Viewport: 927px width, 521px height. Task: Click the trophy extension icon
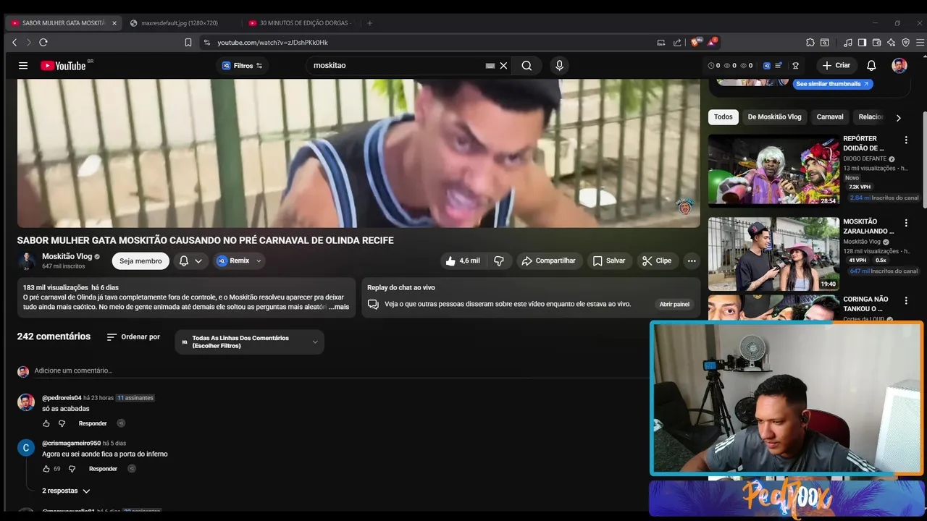coord(795,66)
